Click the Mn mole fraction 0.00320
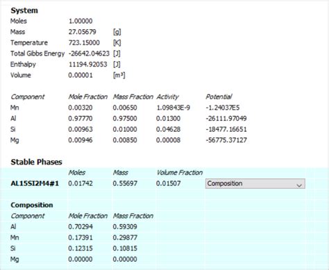The width and height of the screenshot is (329, 270). pos(81,108)
